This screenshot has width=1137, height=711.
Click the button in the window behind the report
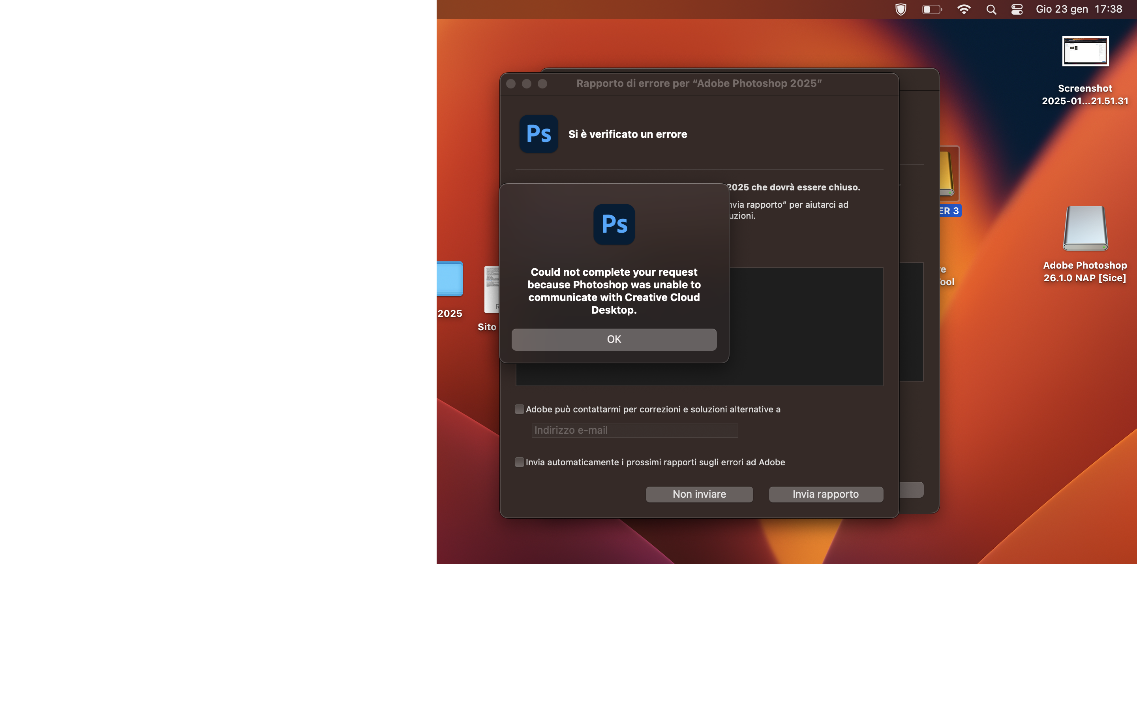click(x=911, y=489)
